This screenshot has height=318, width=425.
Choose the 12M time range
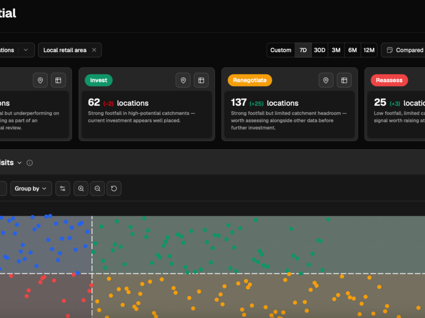369,50
